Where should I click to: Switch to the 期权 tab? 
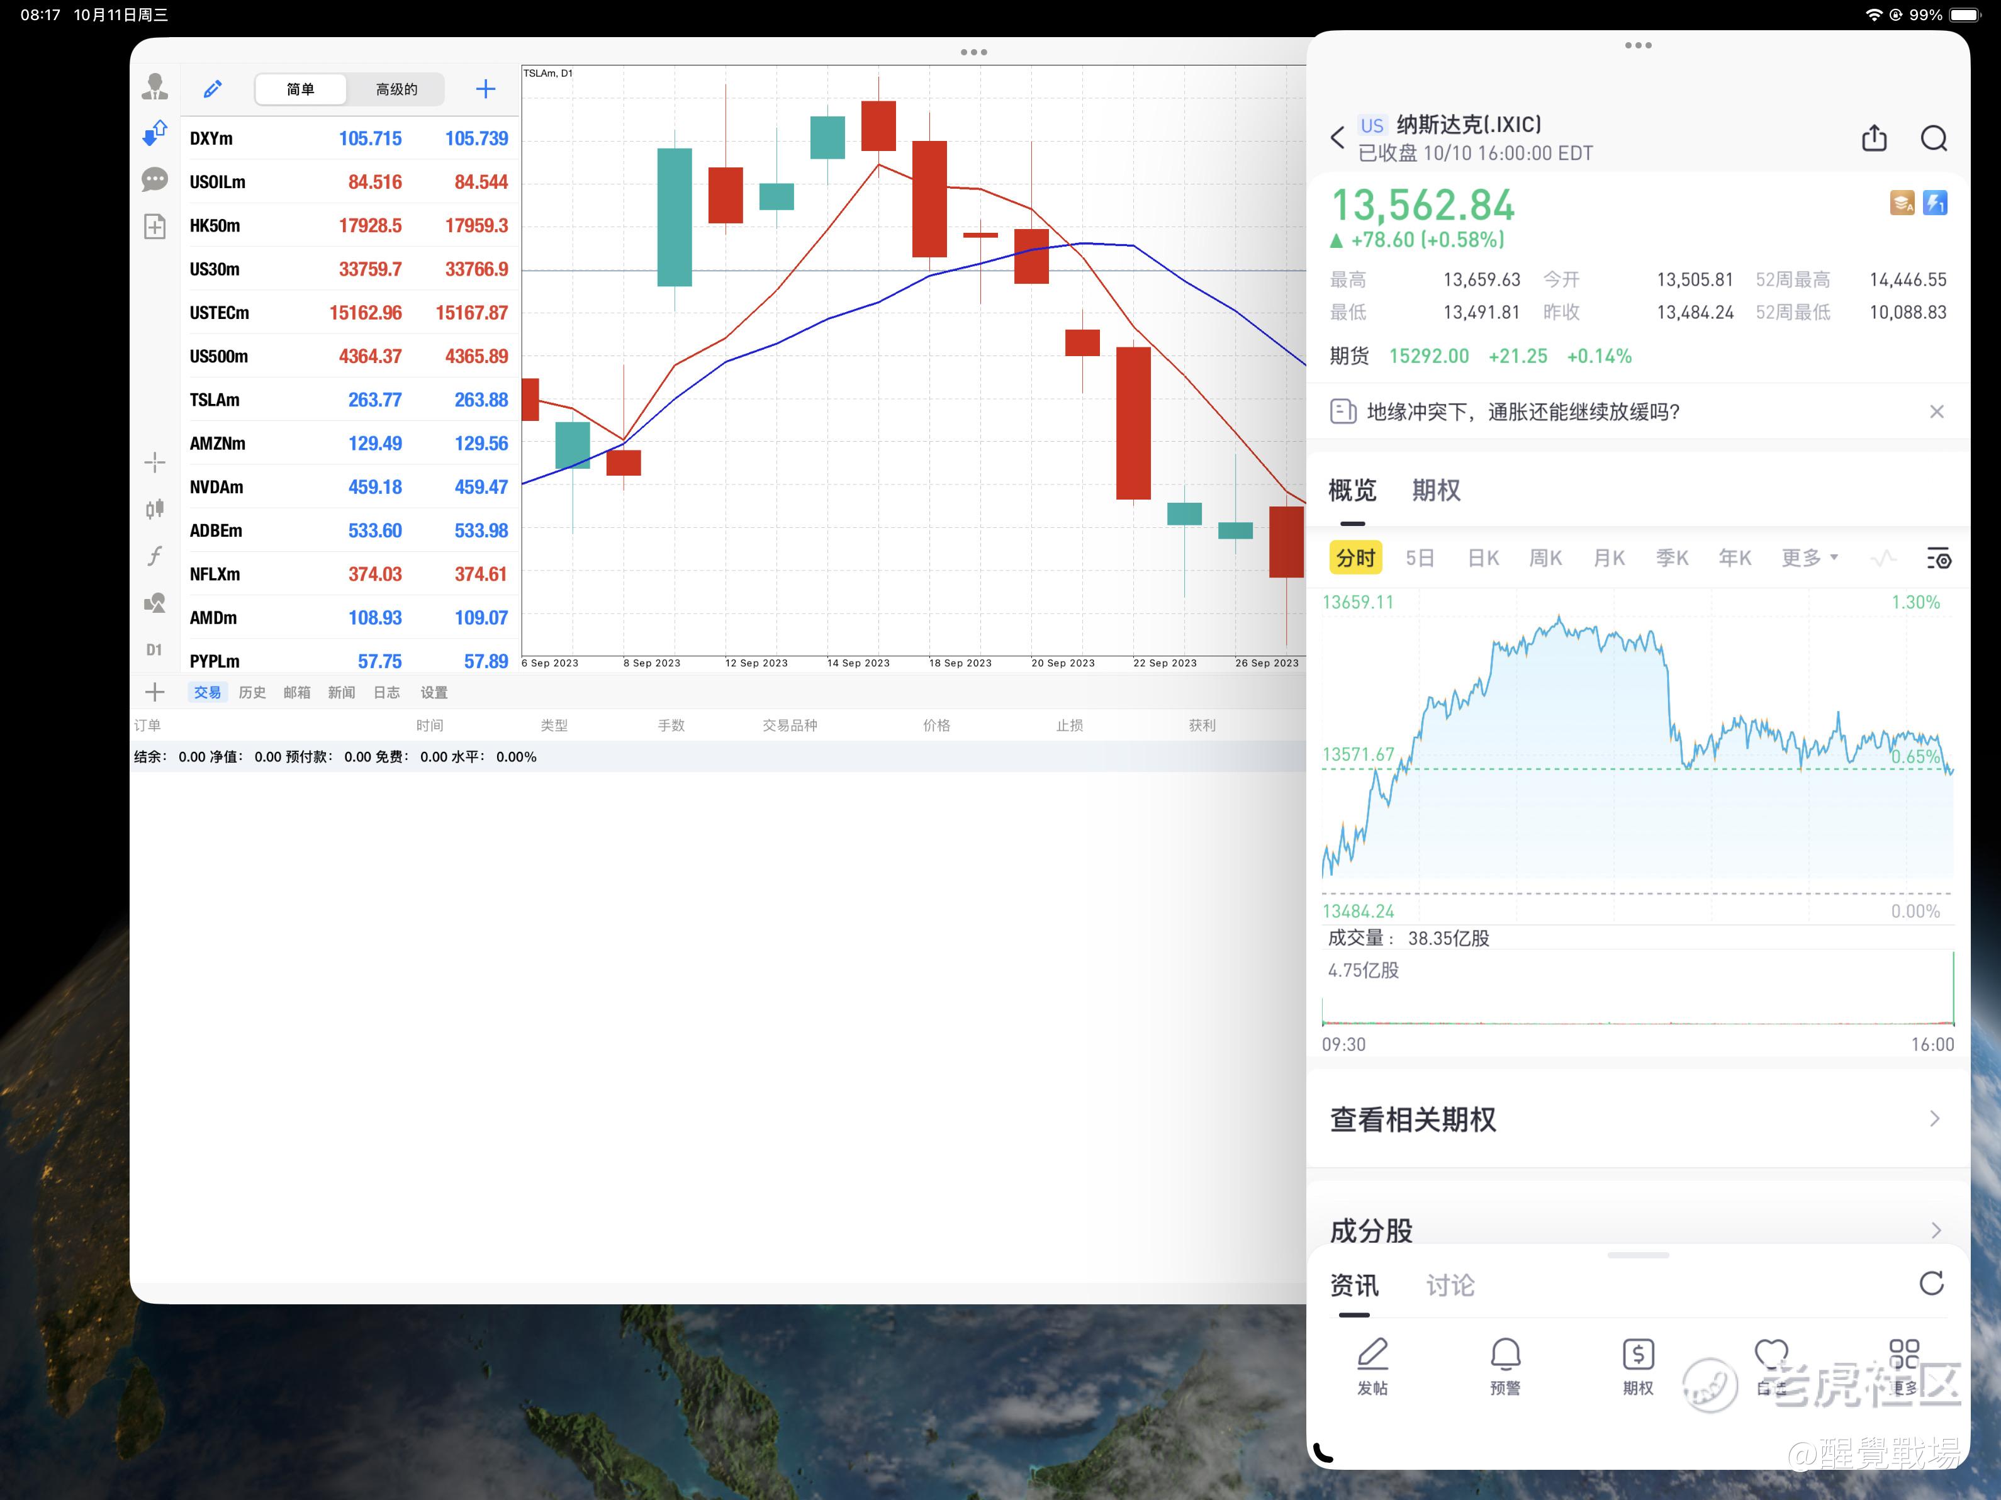[x=1435, y=490]
